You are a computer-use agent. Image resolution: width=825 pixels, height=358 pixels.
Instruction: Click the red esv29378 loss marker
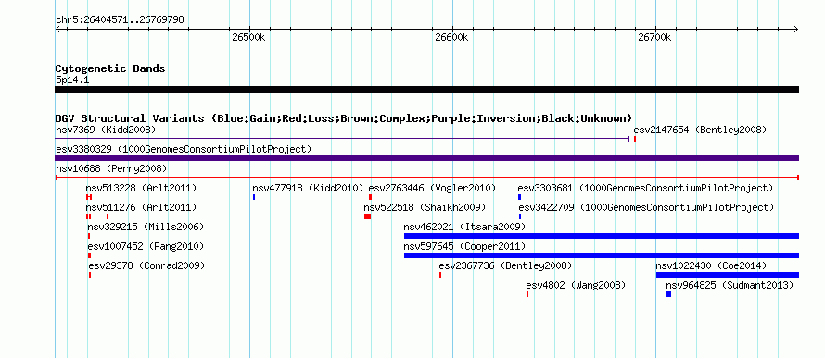coord(90,275)
